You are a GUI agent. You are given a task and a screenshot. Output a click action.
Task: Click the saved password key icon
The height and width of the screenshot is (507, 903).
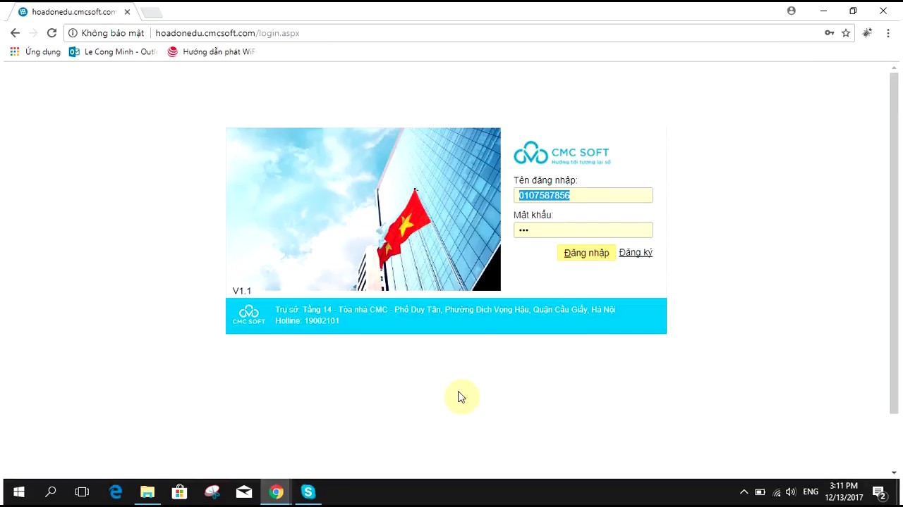pos(830,33)
